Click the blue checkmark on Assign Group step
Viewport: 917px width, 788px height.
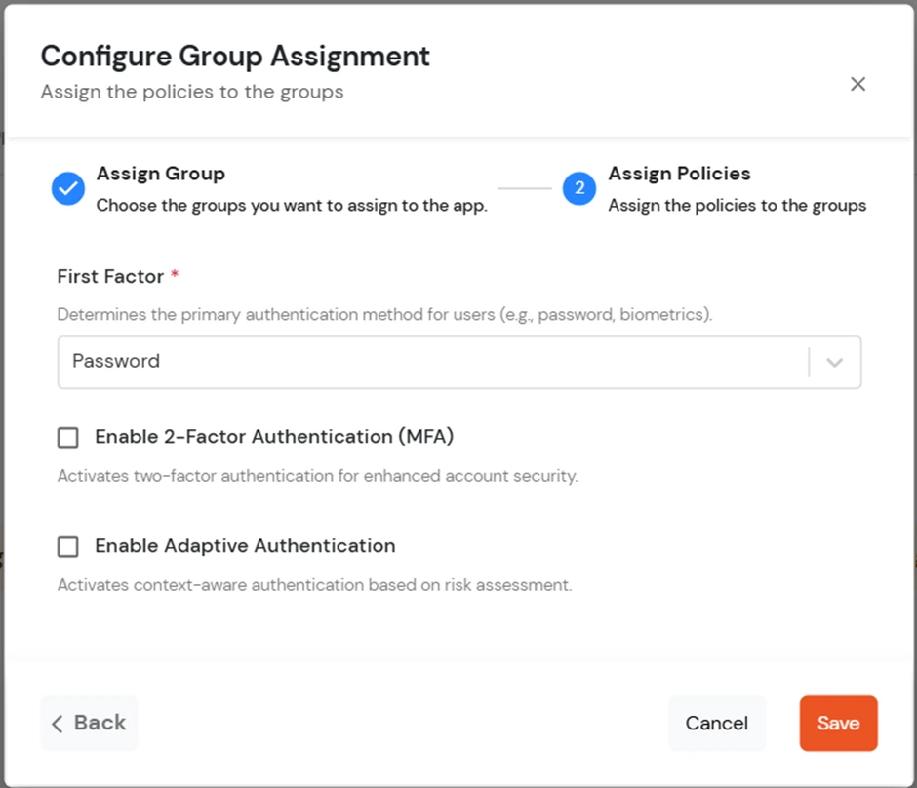coord(67,189)
